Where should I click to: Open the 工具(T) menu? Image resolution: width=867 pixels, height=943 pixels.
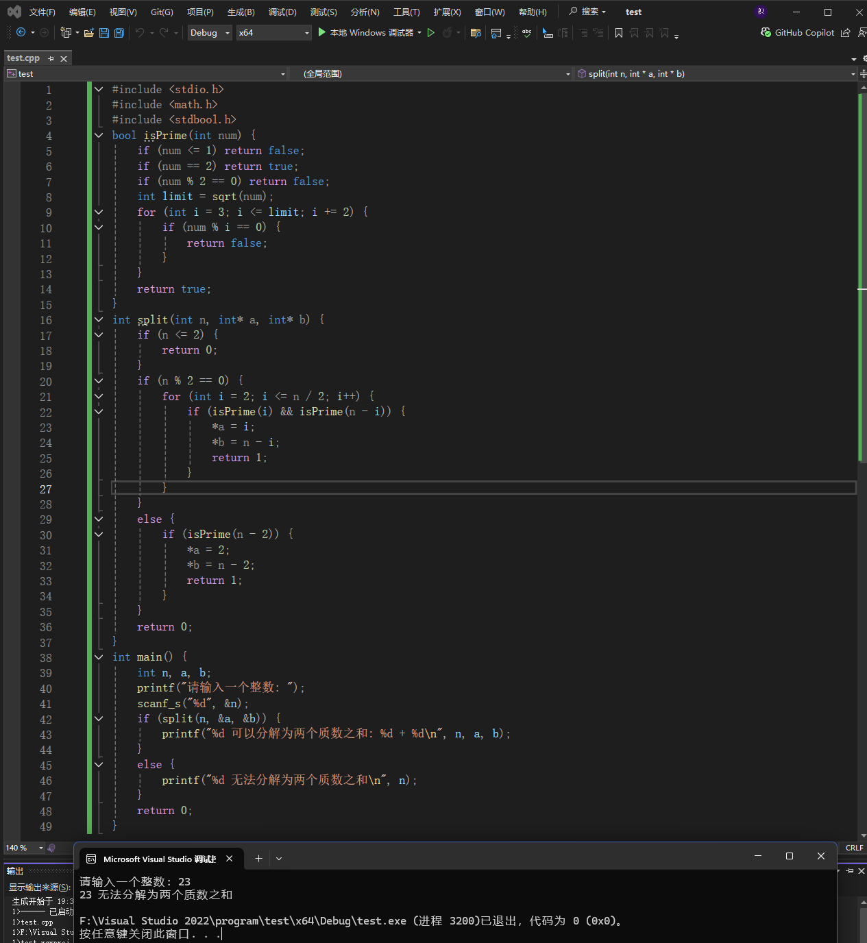click(x=406, y=12)
